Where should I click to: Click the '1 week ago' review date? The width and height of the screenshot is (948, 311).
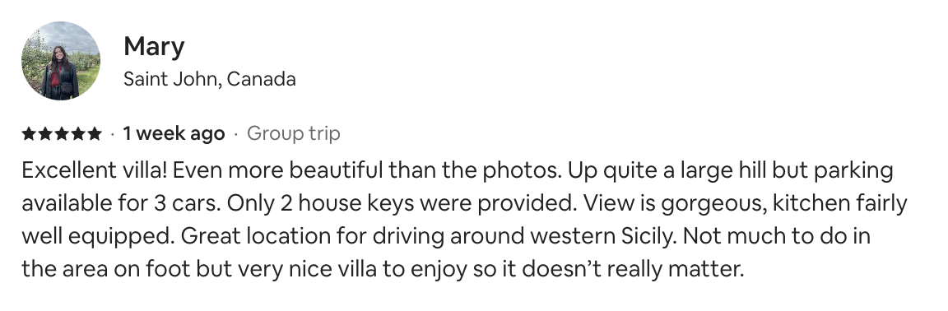tap(174, 133)
